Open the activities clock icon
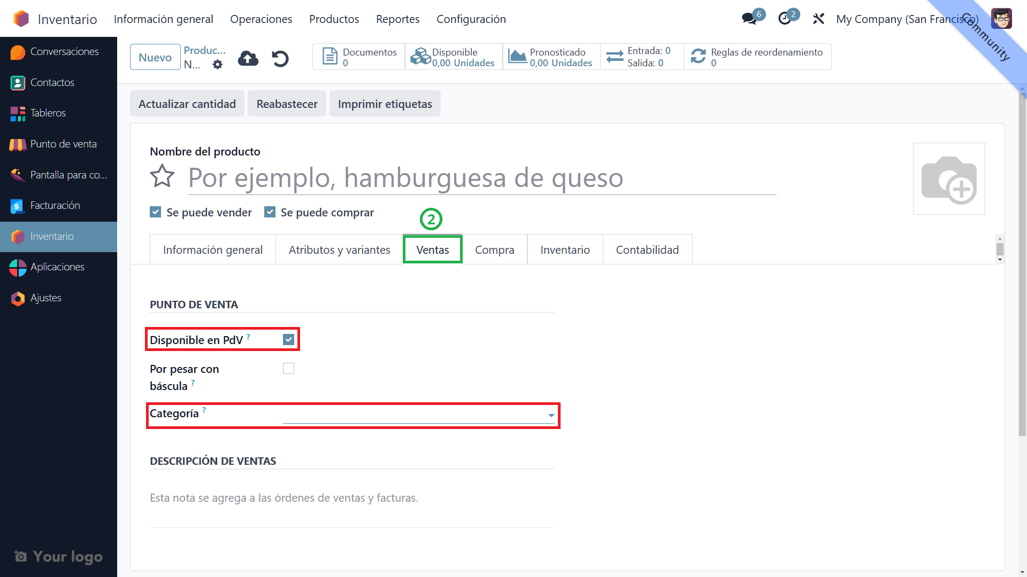This screenshot has width=1027, height=577. [785, 19]
